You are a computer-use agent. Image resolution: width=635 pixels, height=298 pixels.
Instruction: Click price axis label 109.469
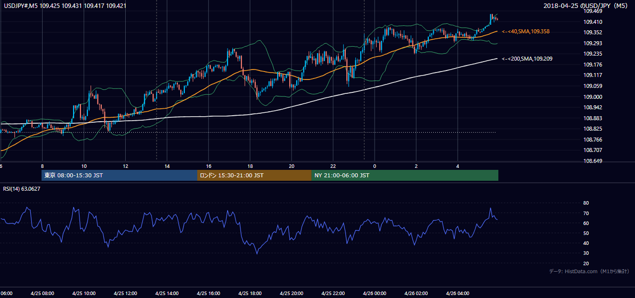pyautogui.click(x=593, y=11)
